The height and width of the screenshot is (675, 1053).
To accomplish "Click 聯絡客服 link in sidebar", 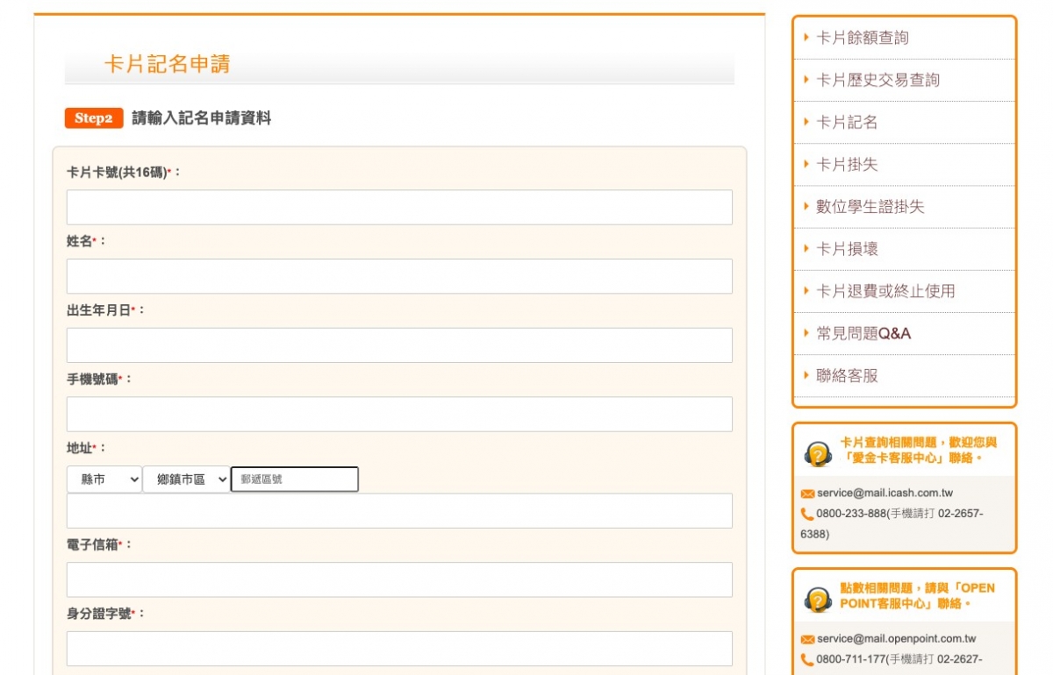I will coord(847,376).
